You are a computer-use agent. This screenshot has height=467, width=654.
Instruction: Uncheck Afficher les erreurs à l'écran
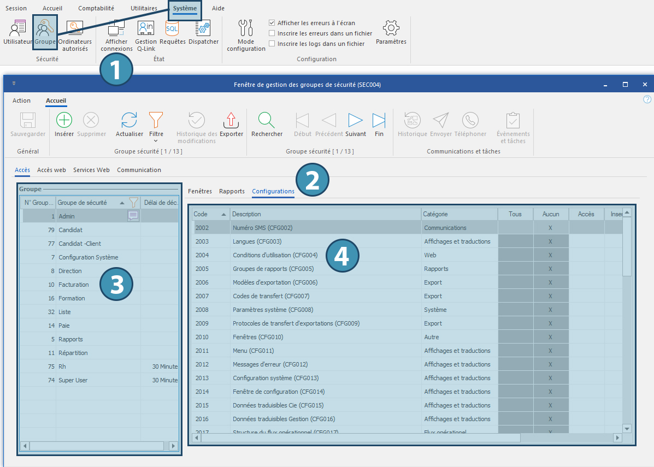click(x=272, y=23)
